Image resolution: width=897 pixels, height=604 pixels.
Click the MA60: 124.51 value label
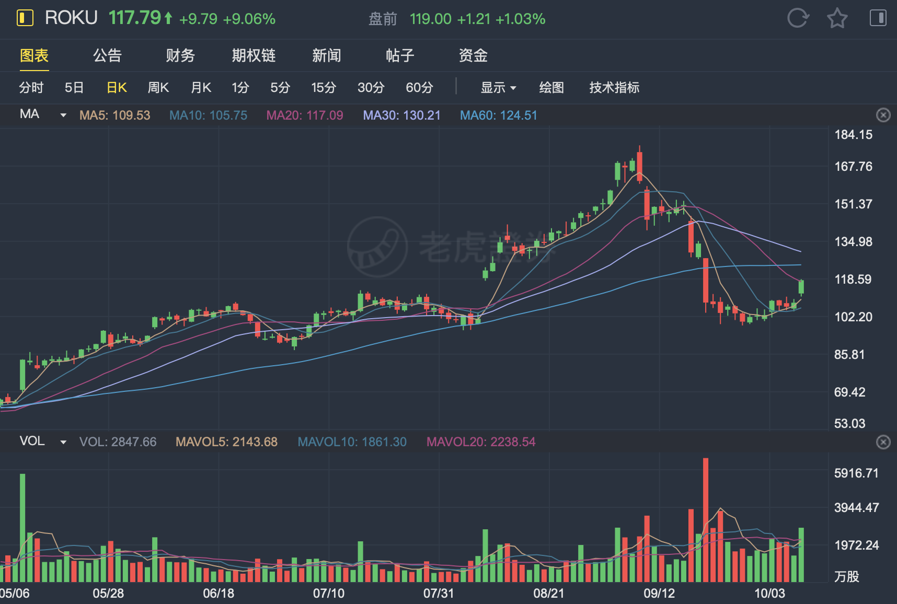point(499,115)
